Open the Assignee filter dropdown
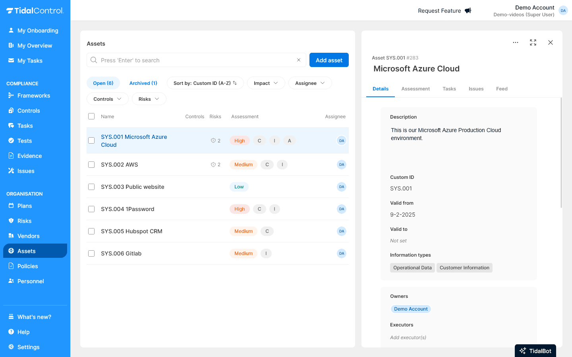 pos(310,83)
